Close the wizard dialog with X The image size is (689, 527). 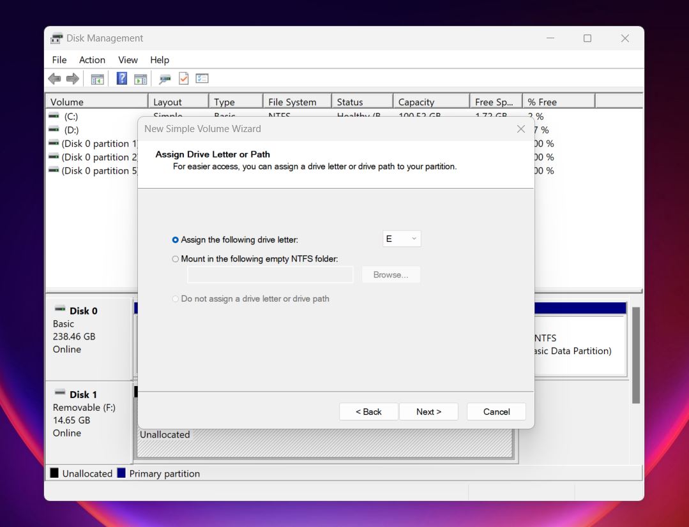click(x=521, y=129)
